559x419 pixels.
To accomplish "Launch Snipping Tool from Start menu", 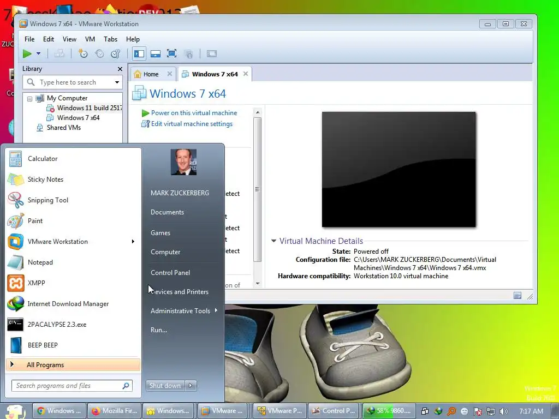I will [73, 200].
